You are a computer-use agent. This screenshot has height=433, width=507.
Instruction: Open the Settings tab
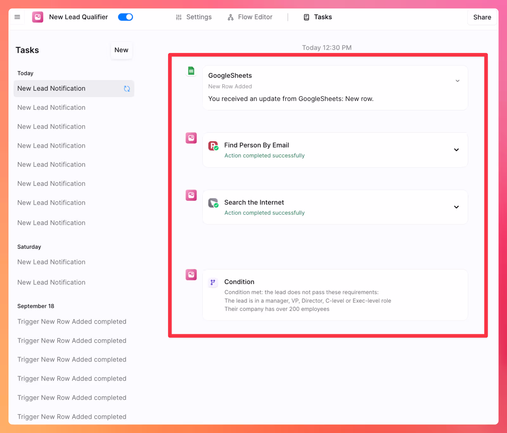coord(194,17)
